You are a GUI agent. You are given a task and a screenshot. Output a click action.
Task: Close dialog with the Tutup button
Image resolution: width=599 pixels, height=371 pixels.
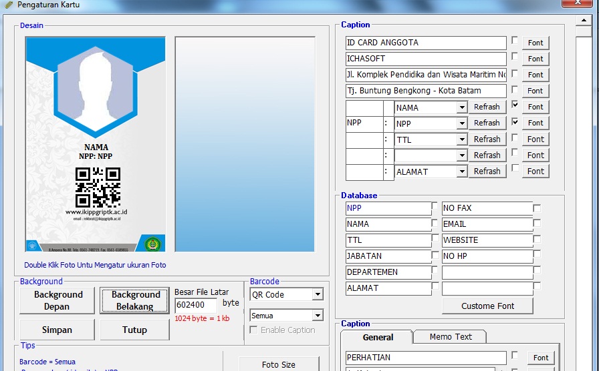pyautogui.click(x=135, y=330)
